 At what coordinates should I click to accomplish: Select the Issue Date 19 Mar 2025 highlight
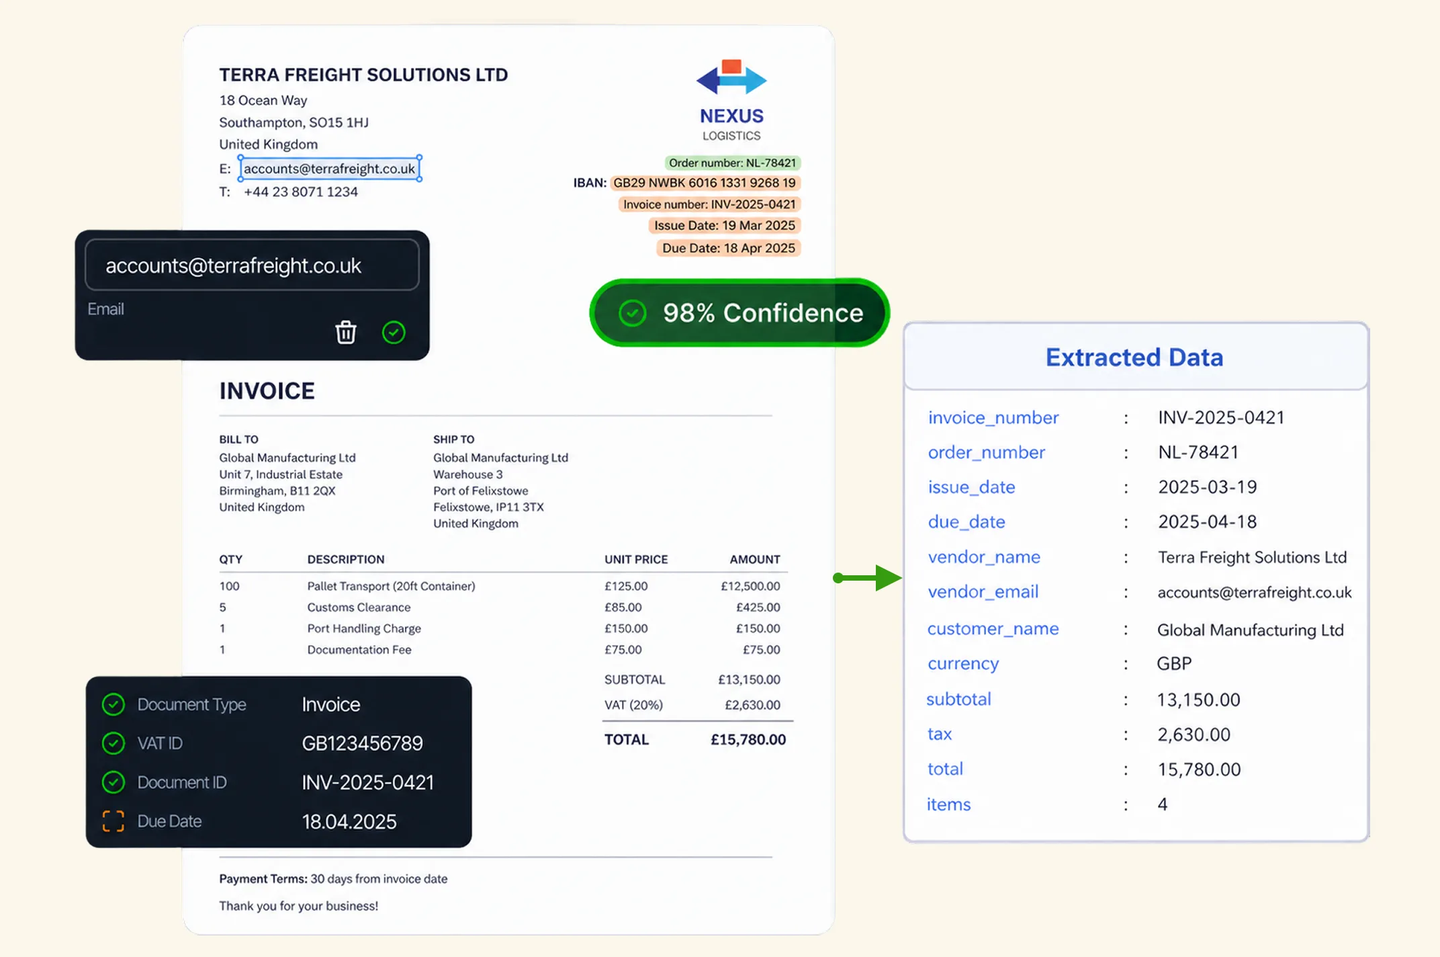point(725,226)
